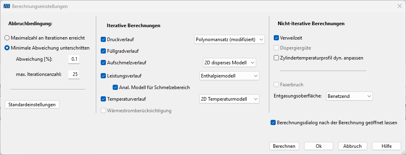Click the max. Iterationsanzahl field
This screenshot has height=155, width=406.
click(x=74, y=74)
